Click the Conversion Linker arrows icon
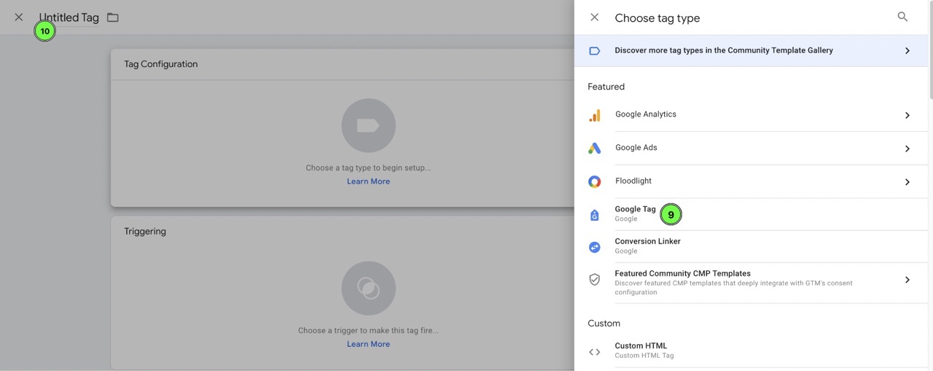 [595, 247]
